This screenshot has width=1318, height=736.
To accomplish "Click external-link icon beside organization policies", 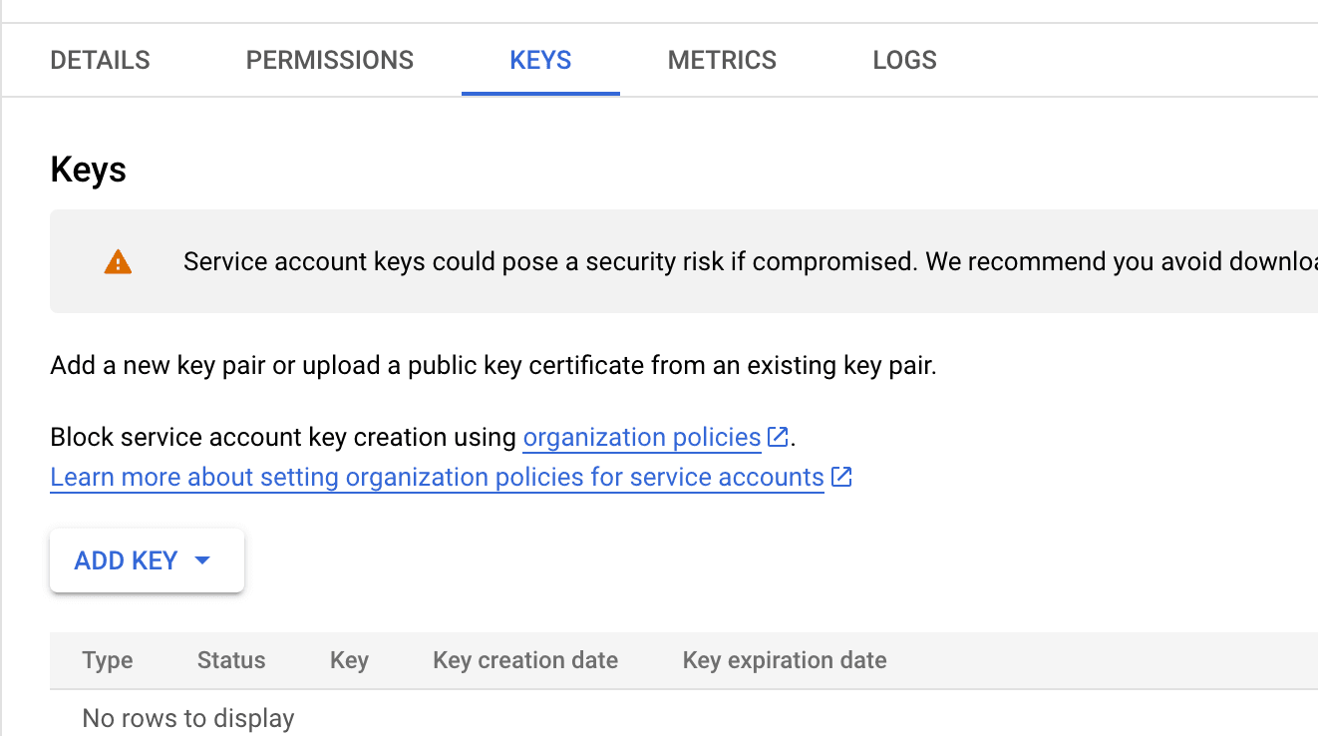I will [778, 437].
